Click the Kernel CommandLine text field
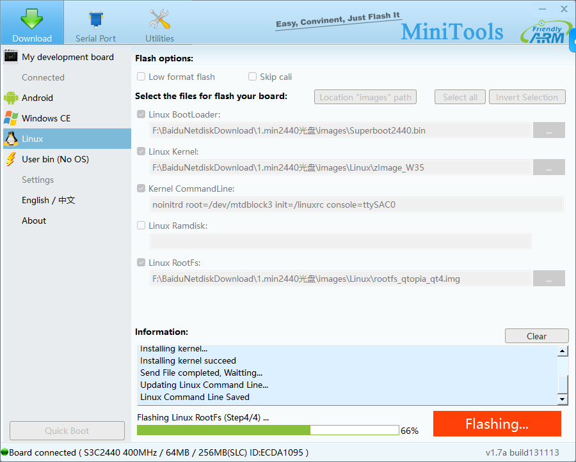The height and width of the screenshot is (462, 576). [356, 204]
